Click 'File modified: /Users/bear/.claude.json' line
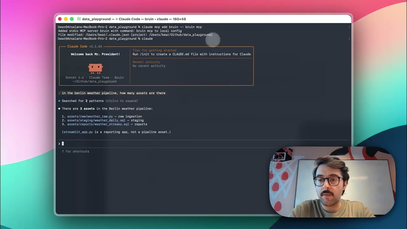Image resolution: width=407 pixels, height=229 pixels. coord(135,35)
